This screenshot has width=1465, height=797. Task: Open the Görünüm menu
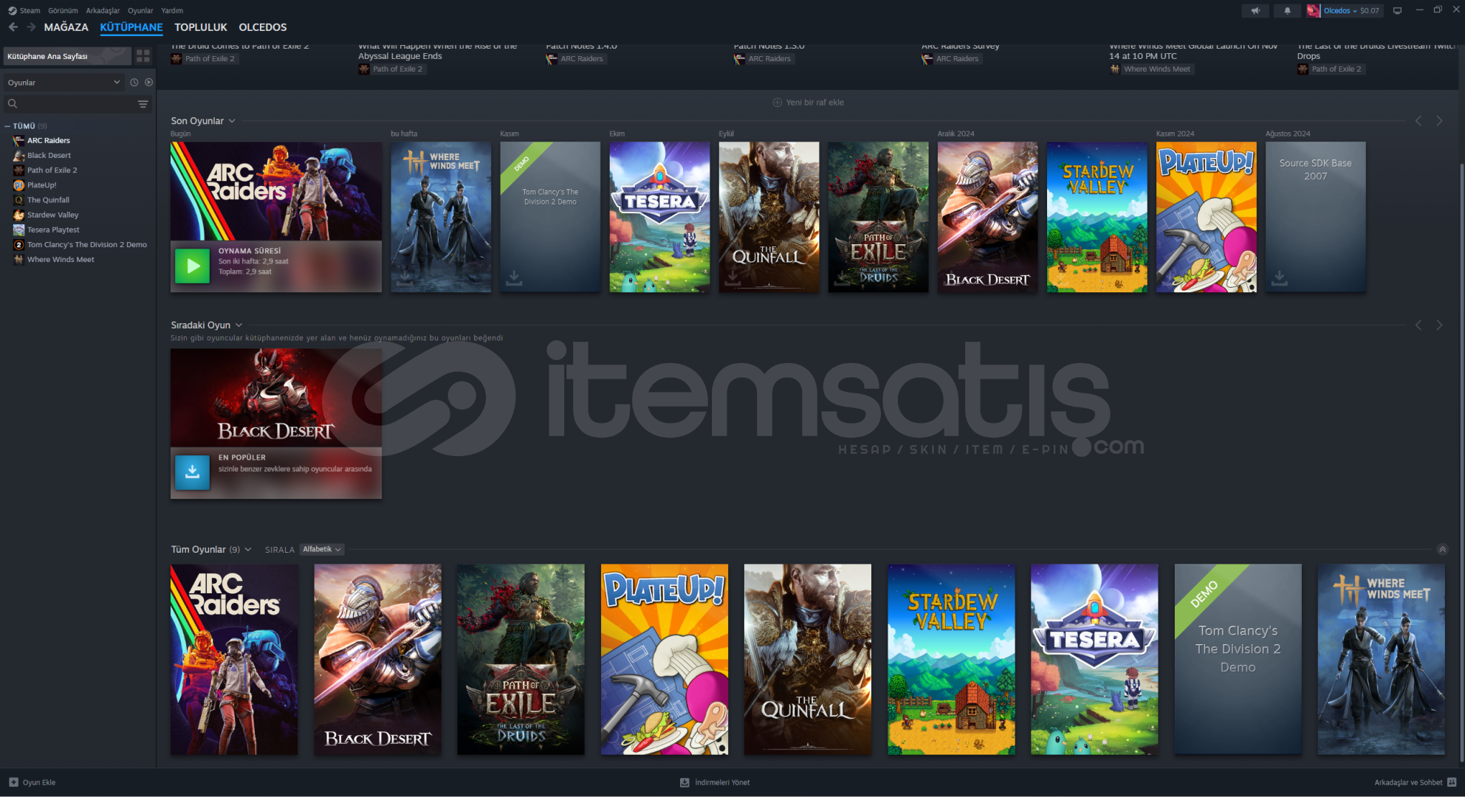tap(63, 10)
